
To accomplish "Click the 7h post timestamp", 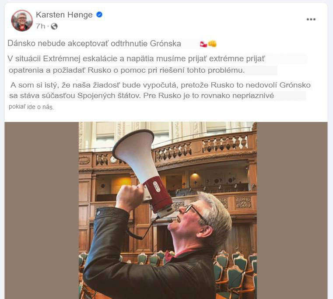I will click(x=41, y=26).
